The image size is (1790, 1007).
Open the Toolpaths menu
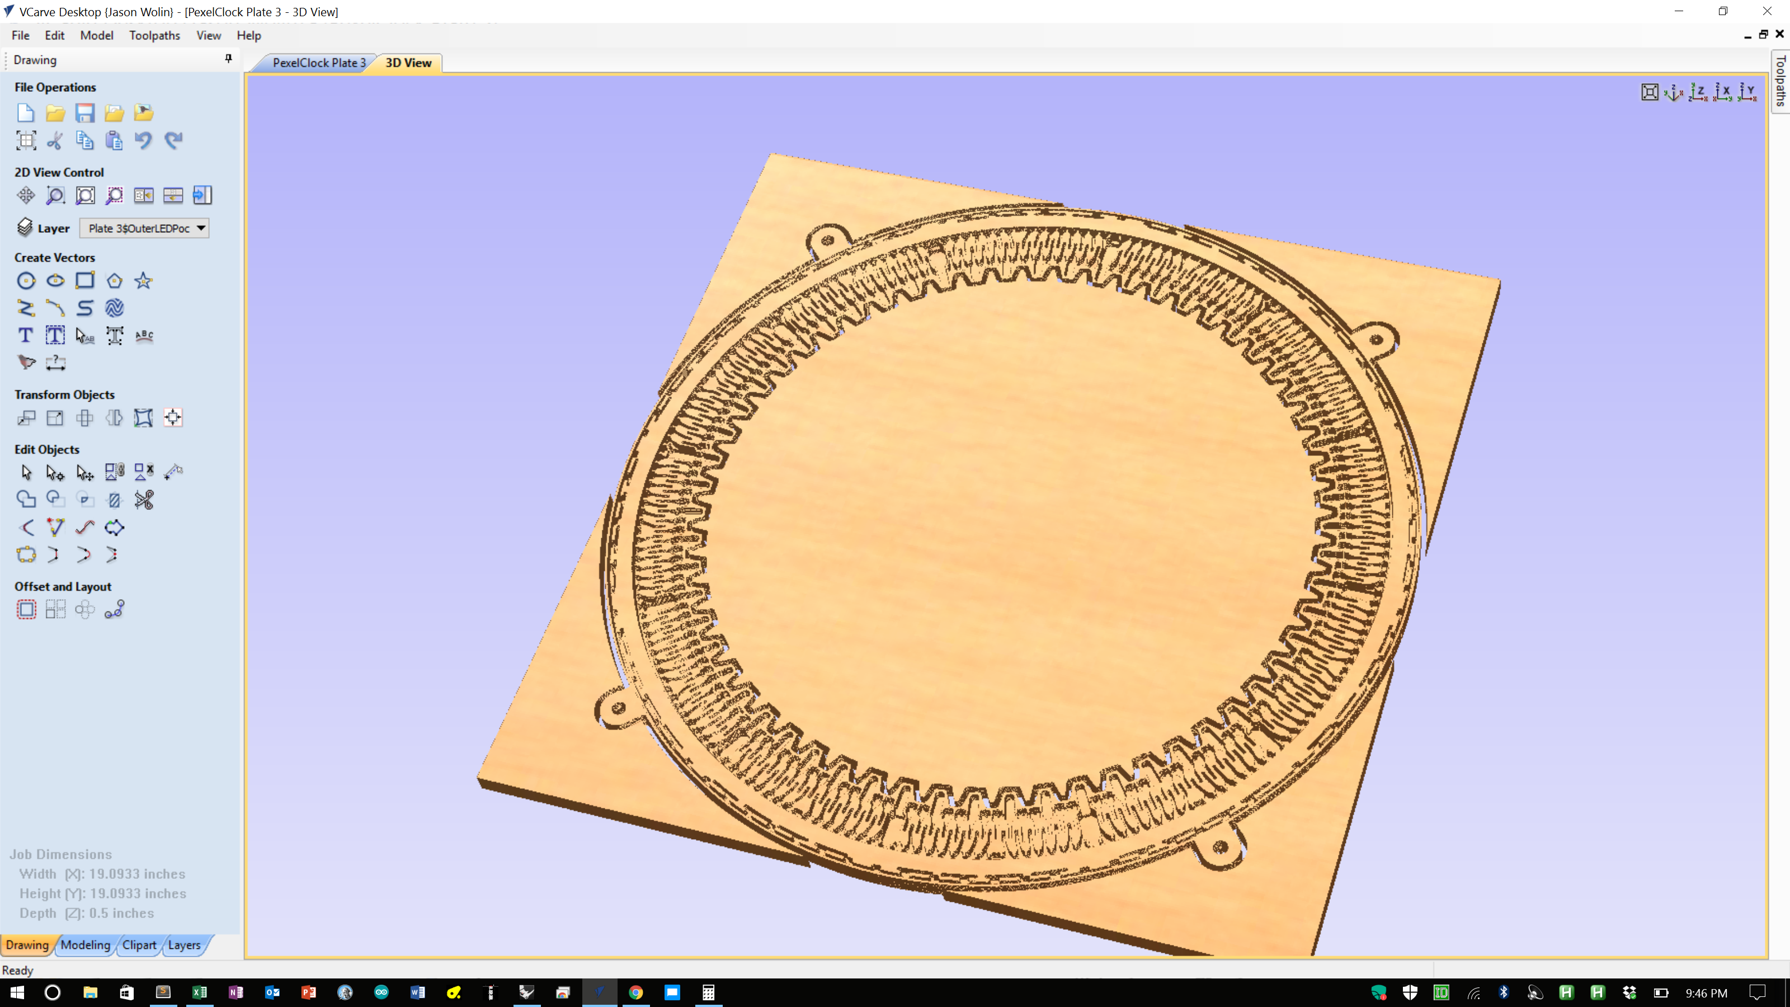point(154,35)
